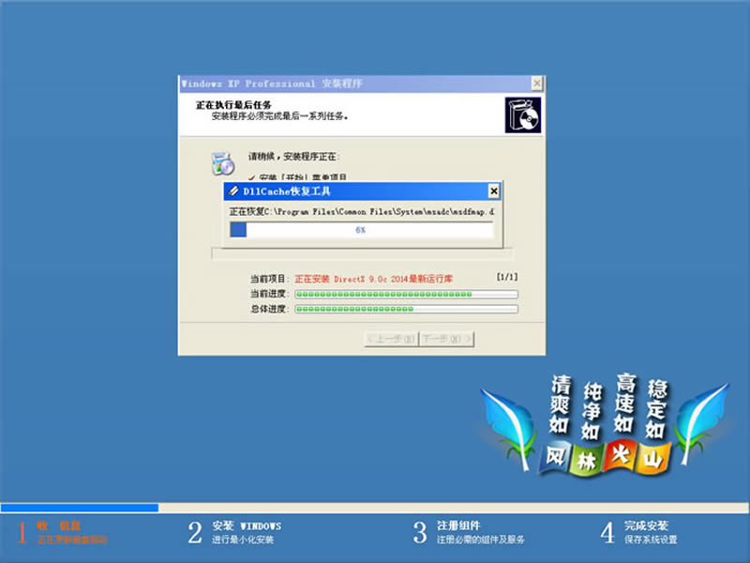The width and height of the screenshot is (750, 563).
Task: Click the 上一步 back button
Action: [x=391, y=339]
